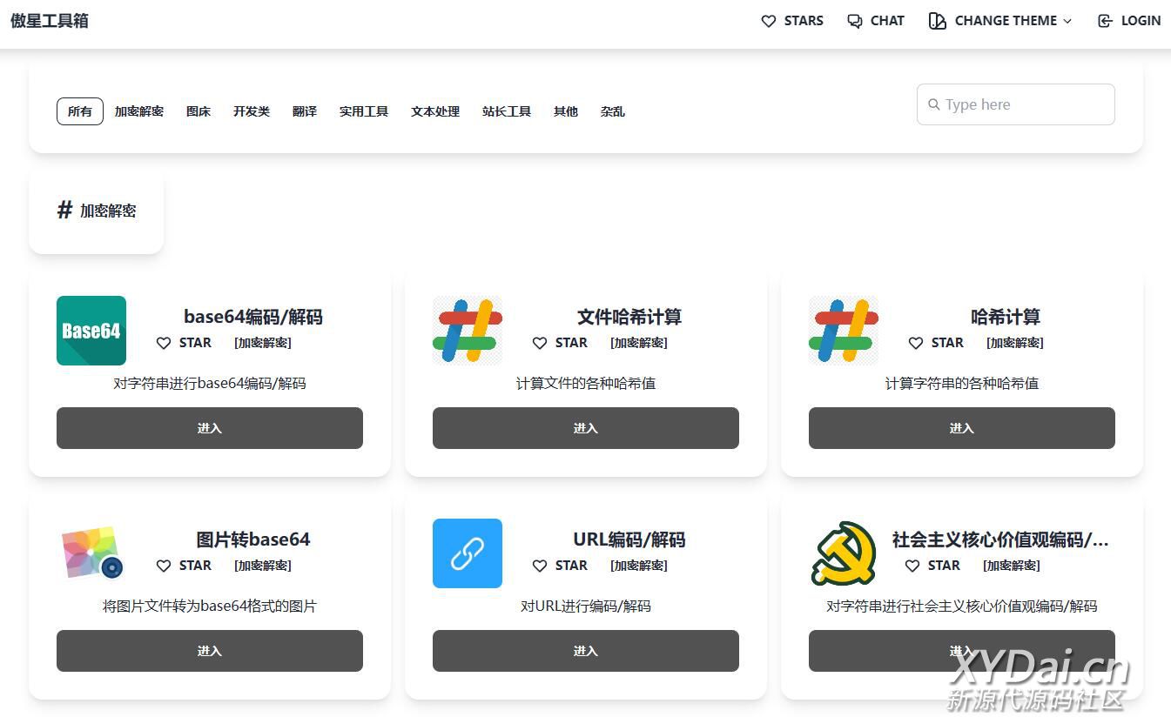Image resolution: width=1171 pixels, height=717 pixels.
Task: Toggle STAR on base64编码/解码 card
Action: point(184,343)
